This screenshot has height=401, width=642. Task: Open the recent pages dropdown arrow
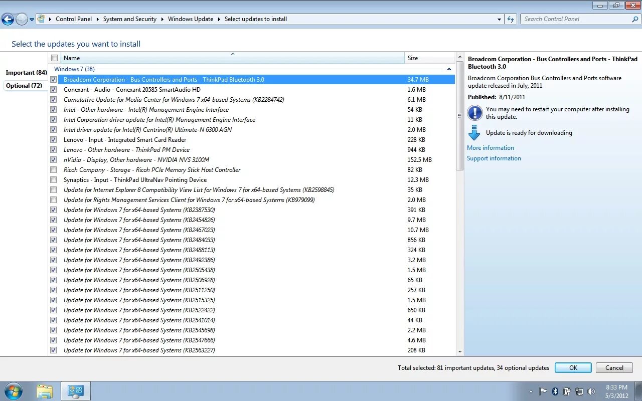pyautogui.click(x=32, y=20)
